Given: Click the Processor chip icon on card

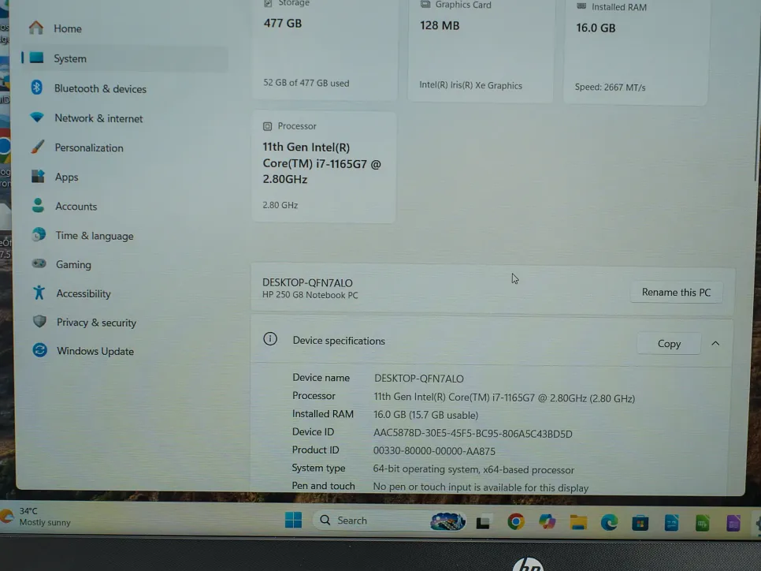Looking at the screenshot, I should point(267,126).
